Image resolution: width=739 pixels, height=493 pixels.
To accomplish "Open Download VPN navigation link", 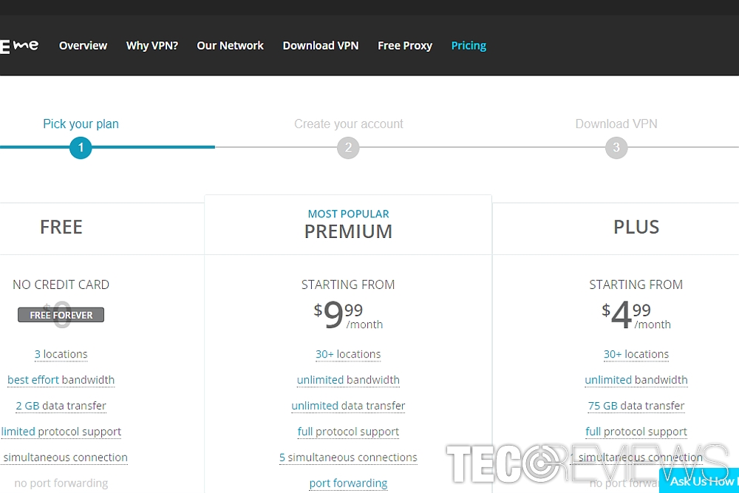I will click(321, 46).
